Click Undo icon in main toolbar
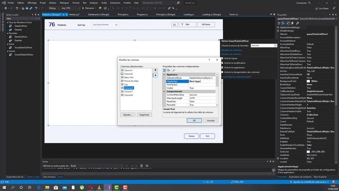Screen dimensions: 339x191 pos(36,8)
